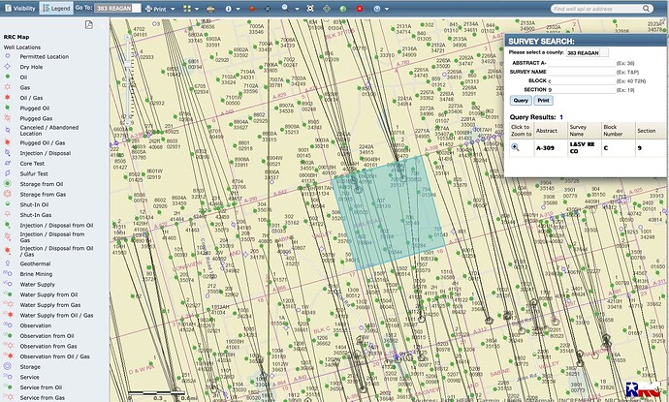The width and height of the screenshot is (669, 402).
Task: Click the green diamond toolbar icon
Action: click(x=327, y=9)
